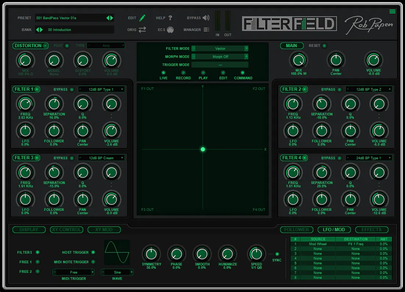
Task: Toggle Filter 1 BYPASS LED
Action: pyautogui.click(x=72, y=90)
